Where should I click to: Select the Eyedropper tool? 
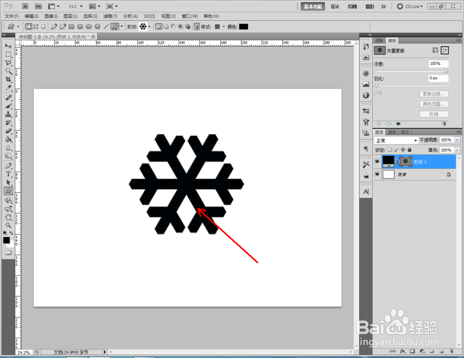pyautogui.click(x=8, y=88)
